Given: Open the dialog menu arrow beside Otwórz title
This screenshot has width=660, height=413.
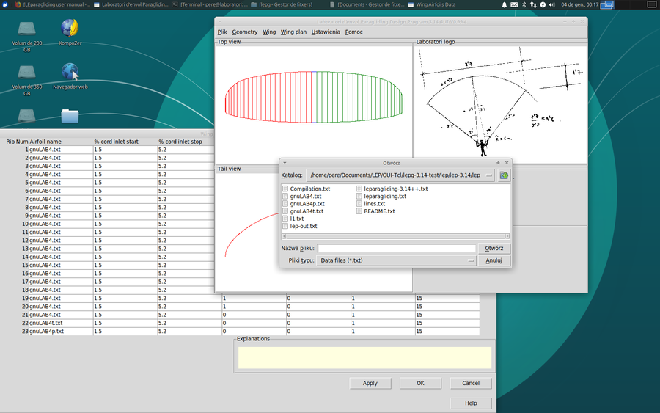Looking at the screenshot, I should 285,163.
